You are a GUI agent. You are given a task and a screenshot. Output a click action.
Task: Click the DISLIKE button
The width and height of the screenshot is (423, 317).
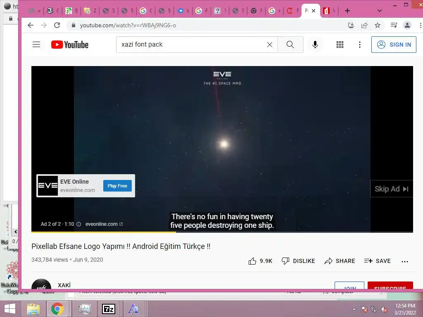point(298,261)
